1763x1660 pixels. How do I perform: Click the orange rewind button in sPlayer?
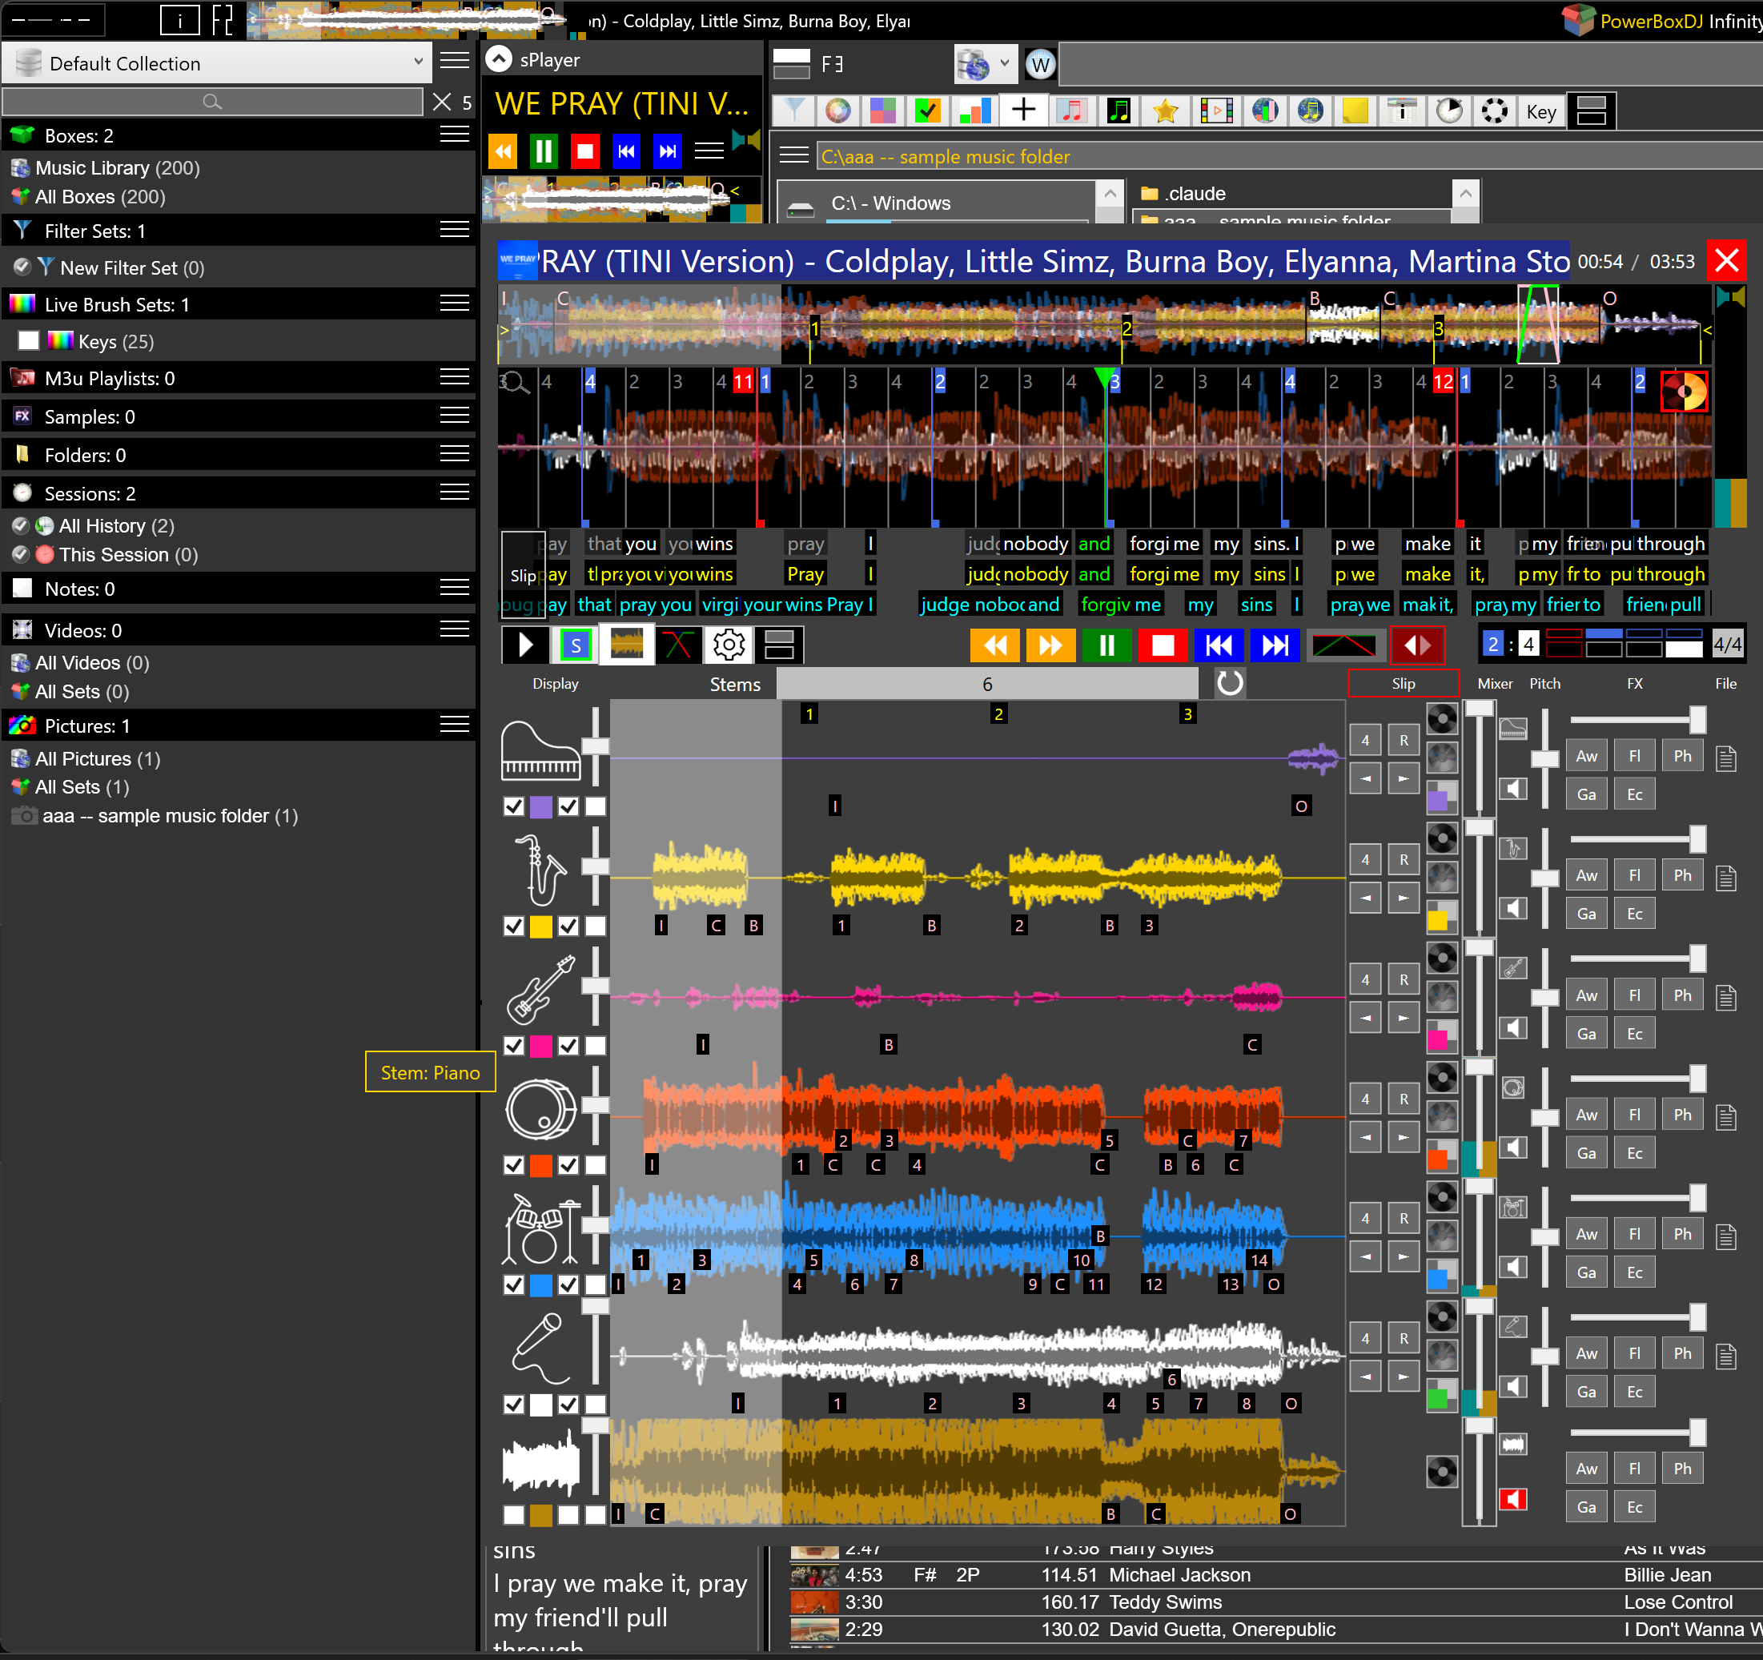tap(503, 151)
